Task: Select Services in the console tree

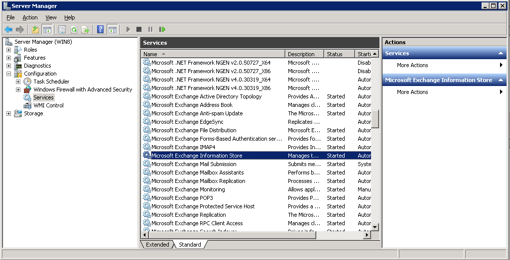Action: pos(43,97)
